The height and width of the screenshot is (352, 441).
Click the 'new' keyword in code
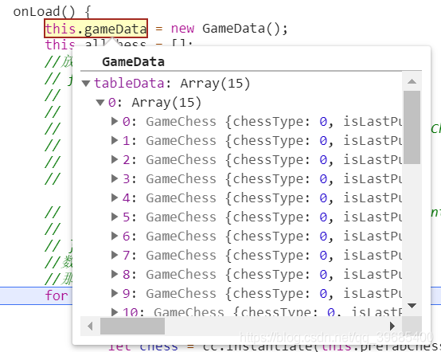pos(182,29)
